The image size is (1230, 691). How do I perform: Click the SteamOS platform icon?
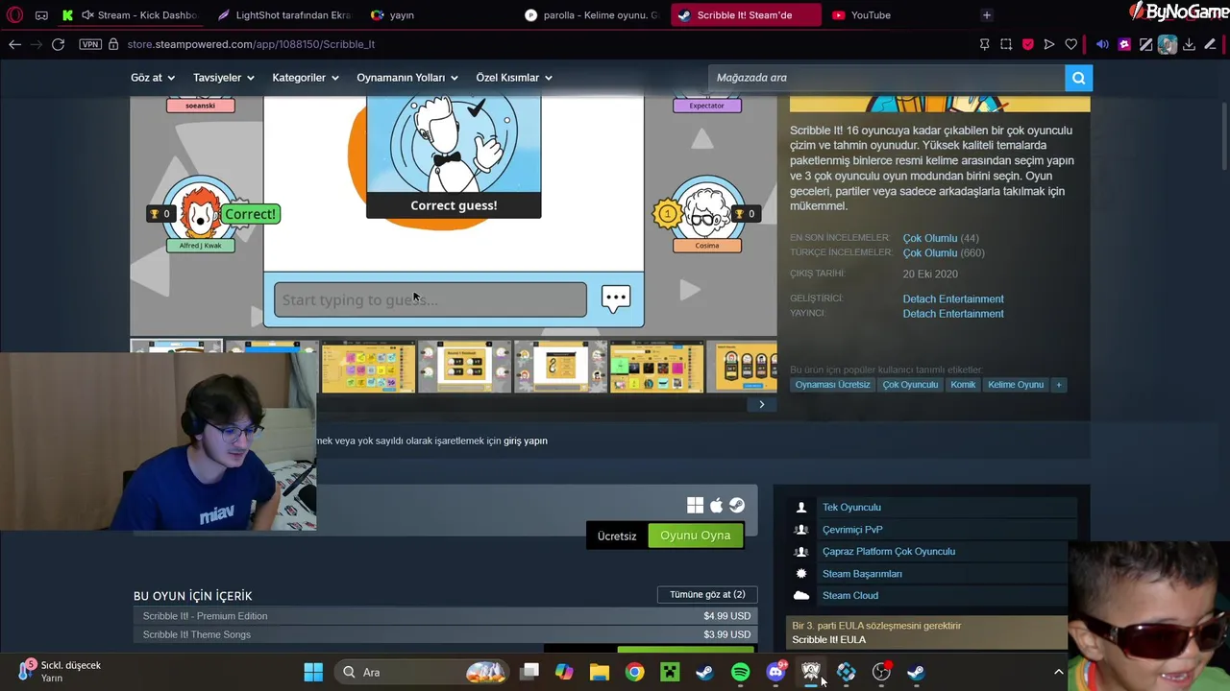tap(737, 506)
